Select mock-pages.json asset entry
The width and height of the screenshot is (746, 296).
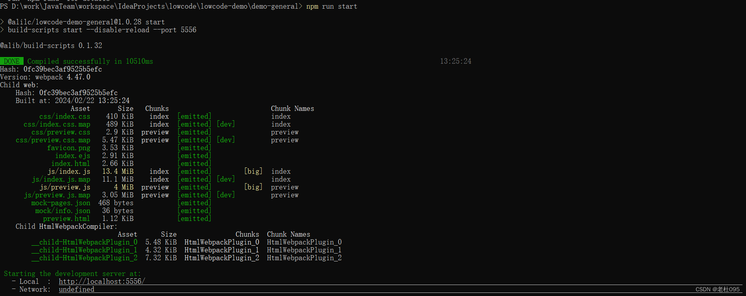tap(60, 203)
